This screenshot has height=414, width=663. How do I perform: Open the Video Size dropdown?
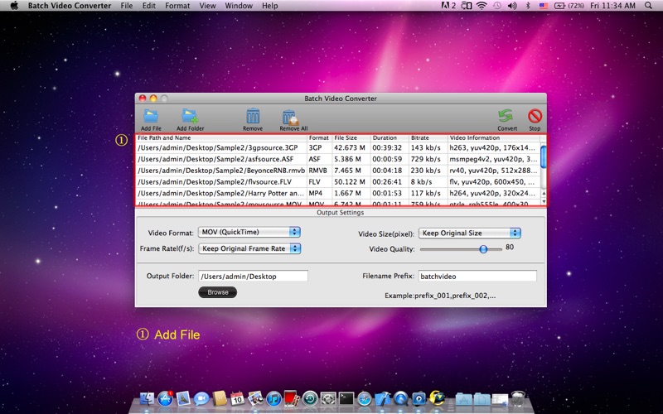[470, 233]
